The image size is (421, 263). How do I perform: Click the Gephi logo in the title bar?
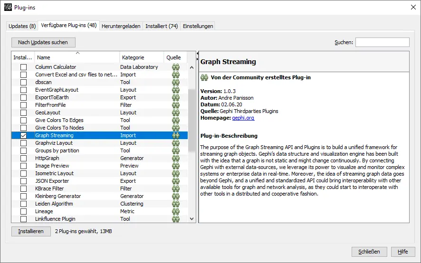[8, 7]
